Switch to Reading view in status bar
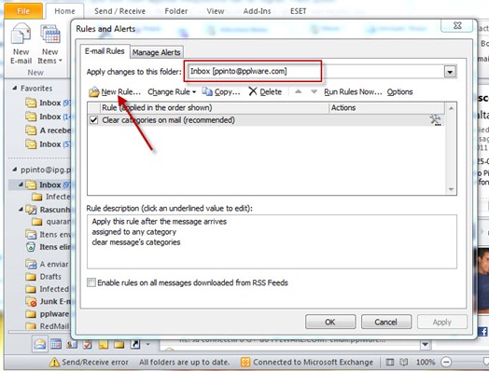489x371 pixels. (404, 362)
